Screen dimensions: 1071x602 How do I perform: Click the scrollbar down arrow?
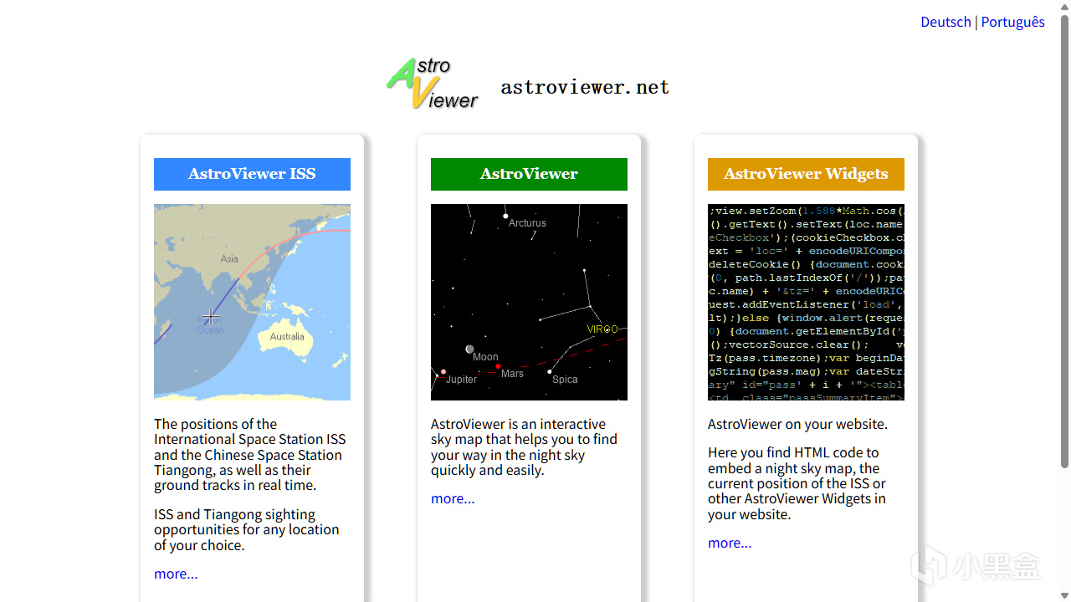(1064, 595)
